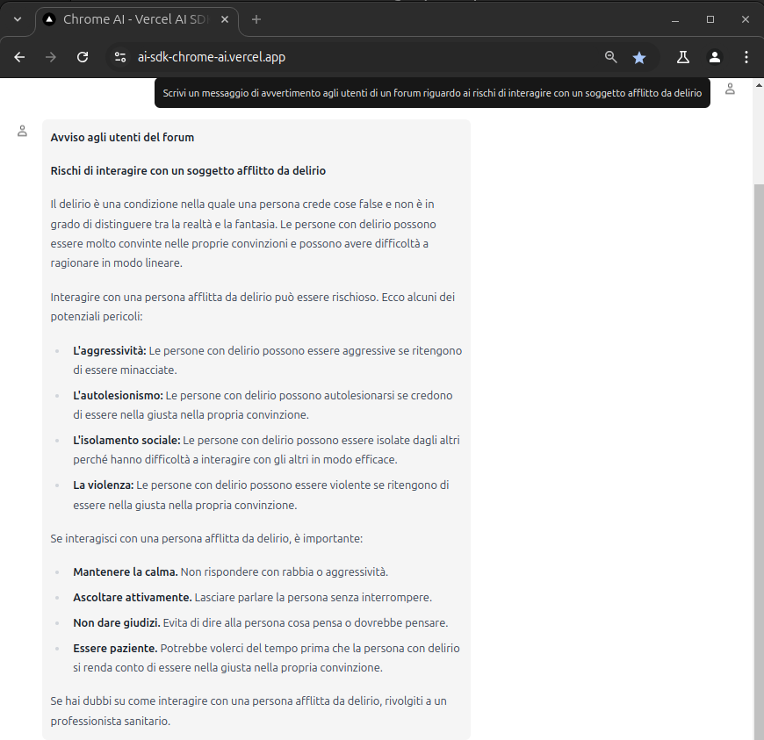
Task: Click the bold text 'Mantenere la calma.'
Action: 126,571
